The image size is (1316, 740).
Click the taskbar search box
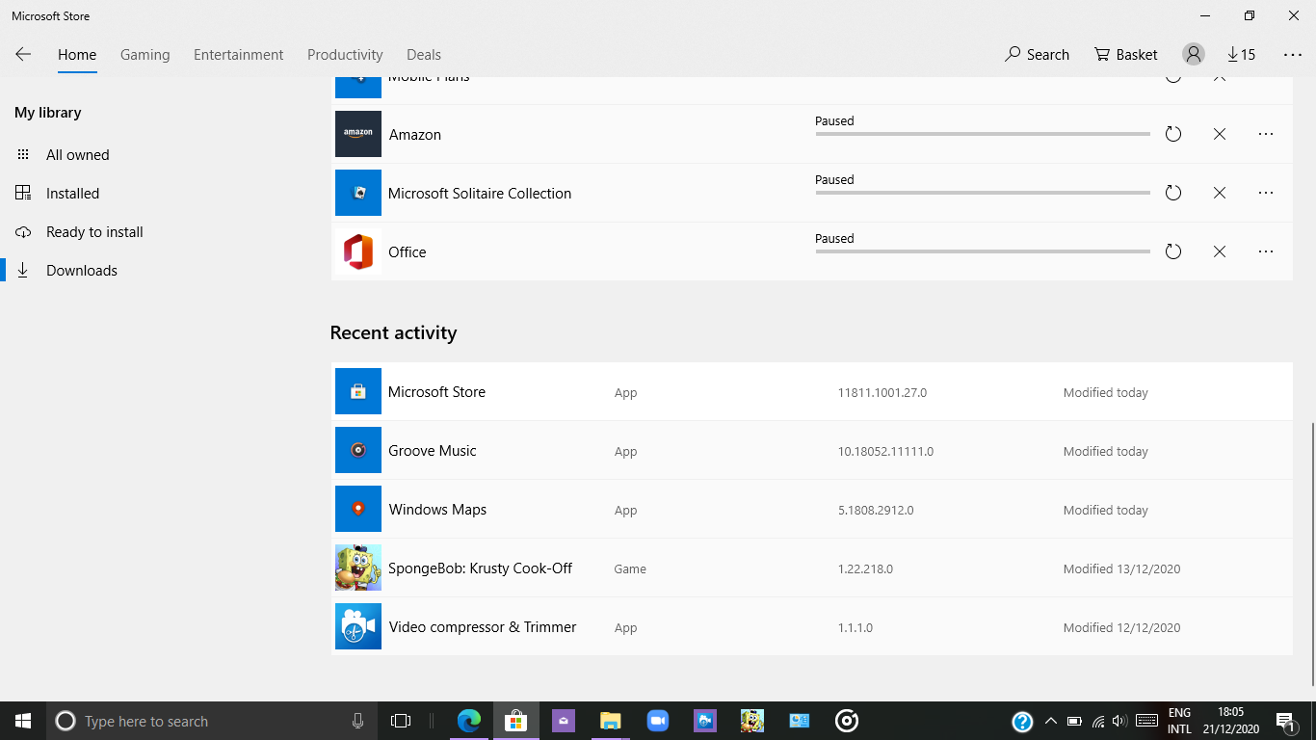(x=212, y=721)
